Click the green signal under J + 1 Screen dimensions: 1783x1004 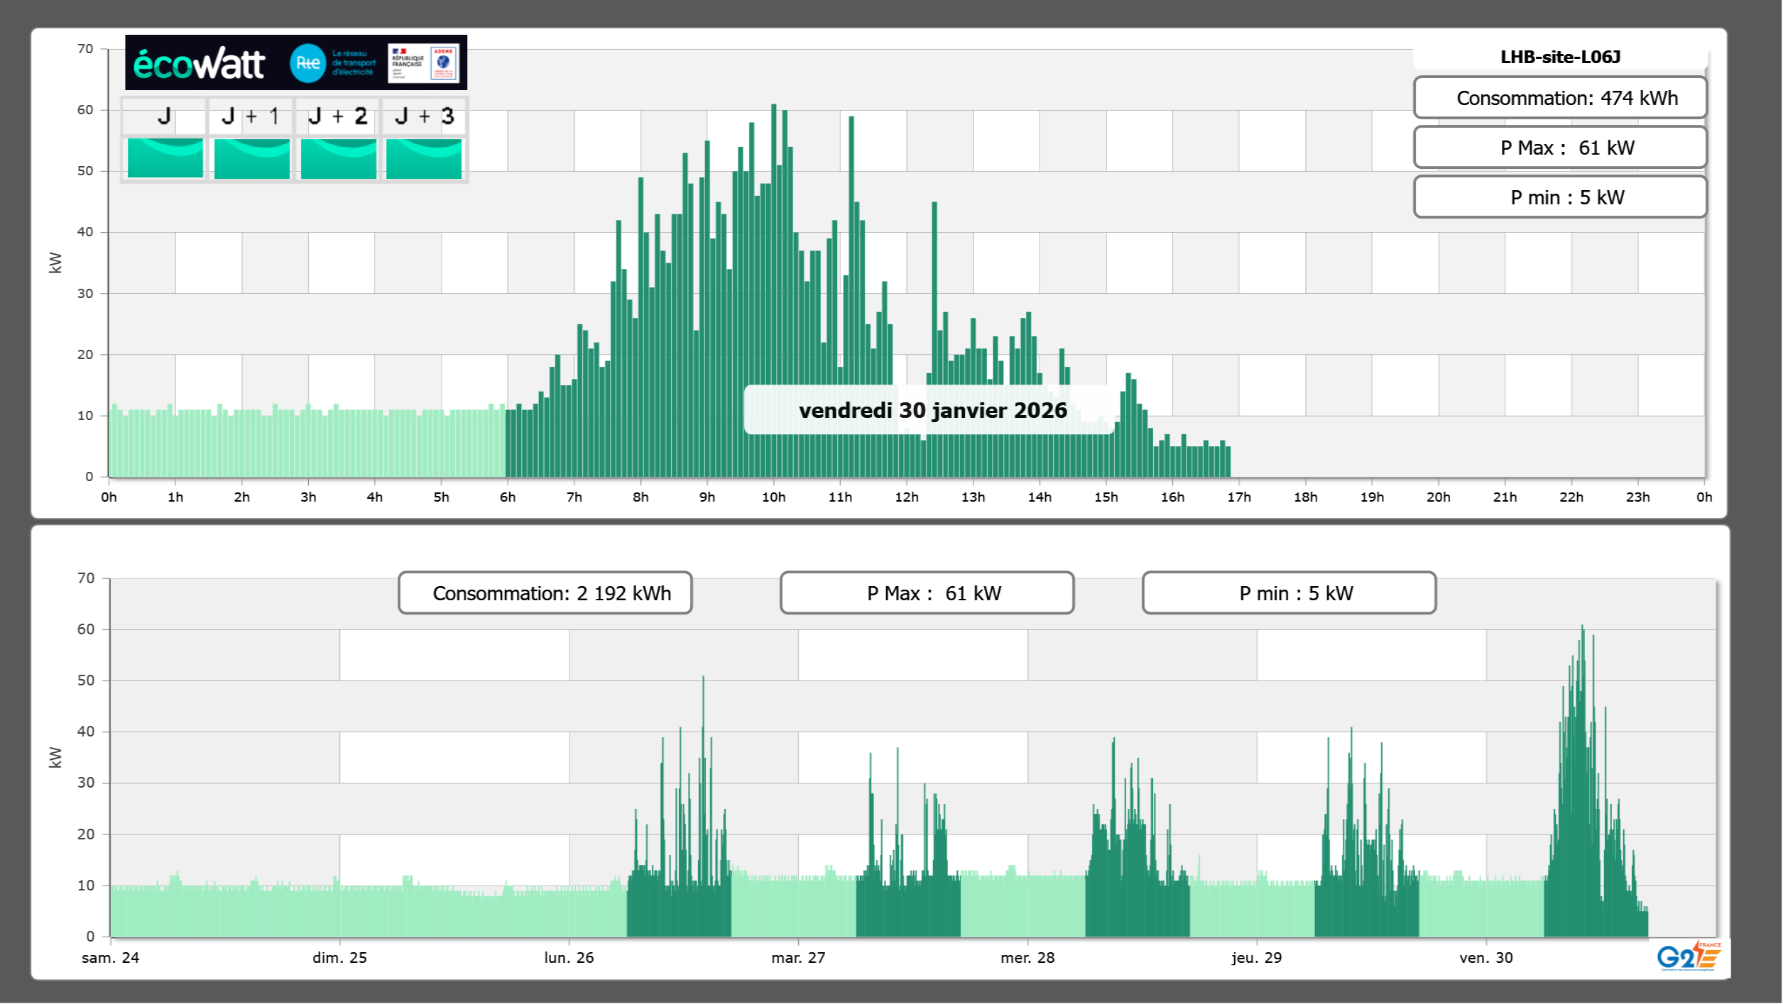(x=252, y=158)
